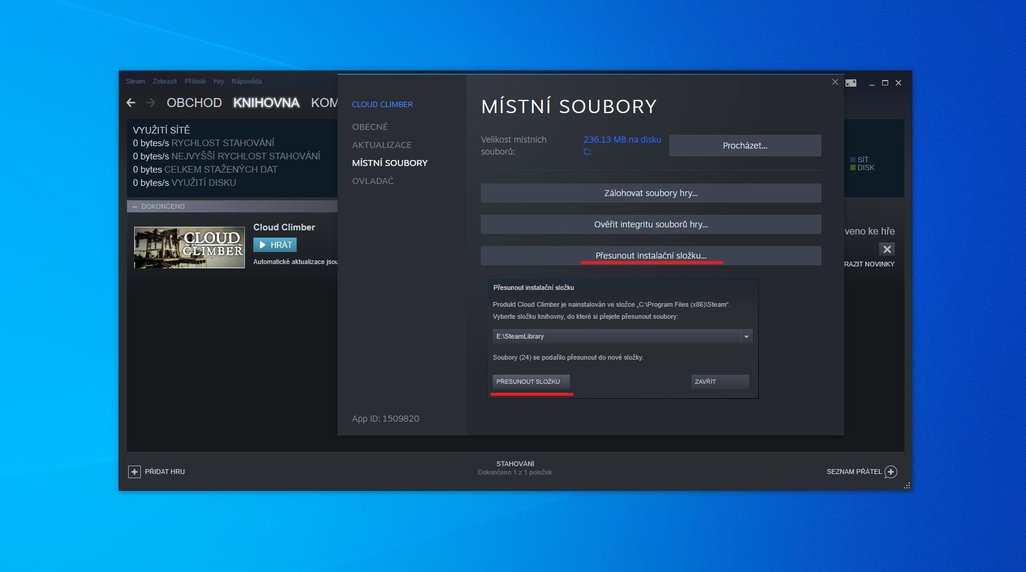Open the Steam menu
This screenshot has width=1026, height=572.
pyautogui.click(x=135, y=81)
